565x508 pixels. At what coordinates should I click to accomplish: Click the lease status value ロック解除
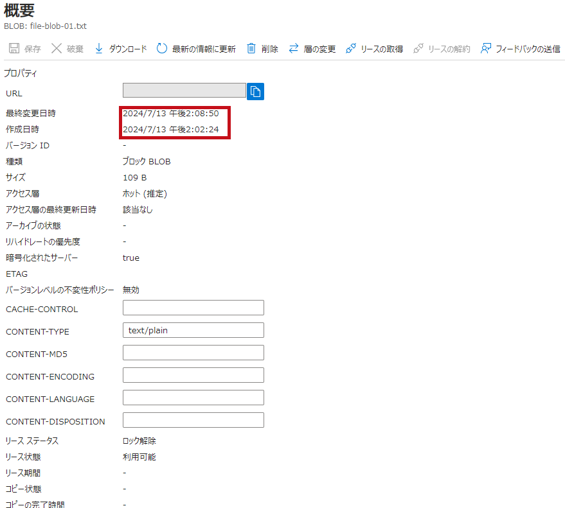[139, 441]
